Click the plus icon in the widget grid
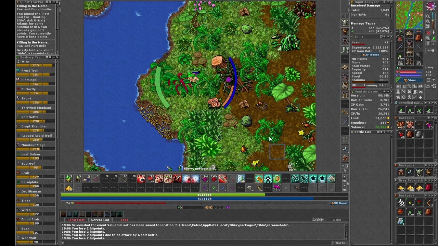Screen dimensions: 438x246 point(421,97)
